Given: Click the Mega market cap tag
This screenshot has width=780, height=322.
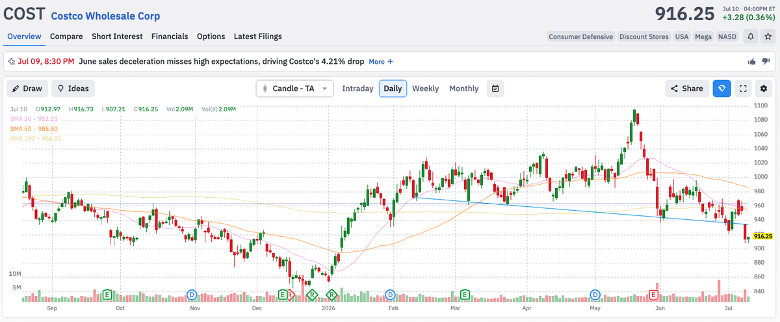Looking at the screenshot, I should (703, 36).
